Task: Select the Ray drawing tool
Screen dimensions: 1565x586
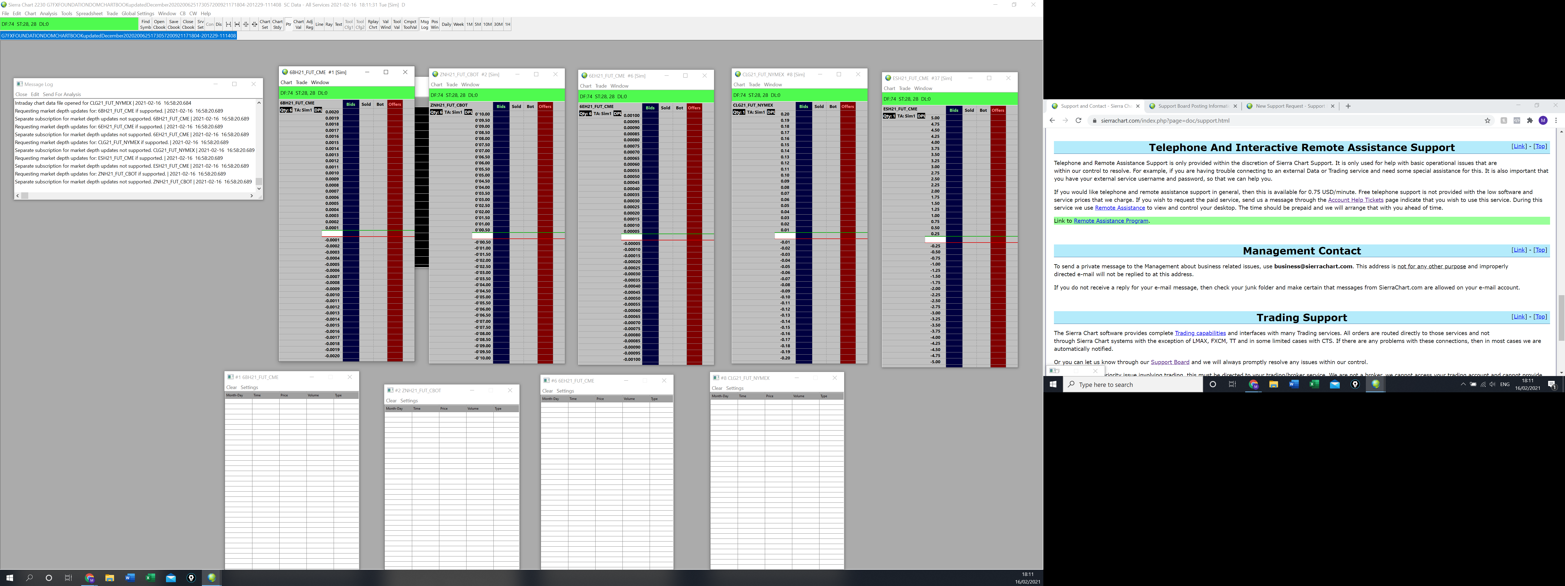Action: [x=329, y=24]
